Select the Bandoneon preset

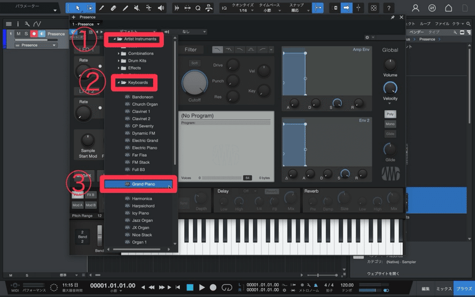click(142, 97)
